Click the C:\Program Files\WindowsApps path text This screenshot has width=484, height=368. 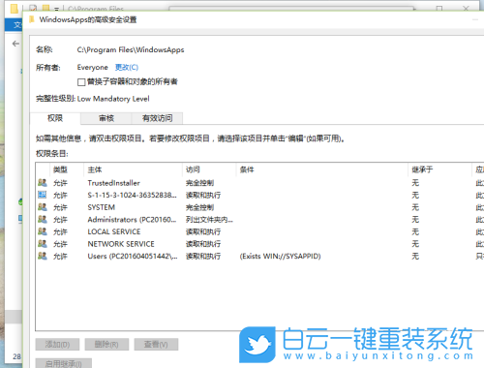131,50
